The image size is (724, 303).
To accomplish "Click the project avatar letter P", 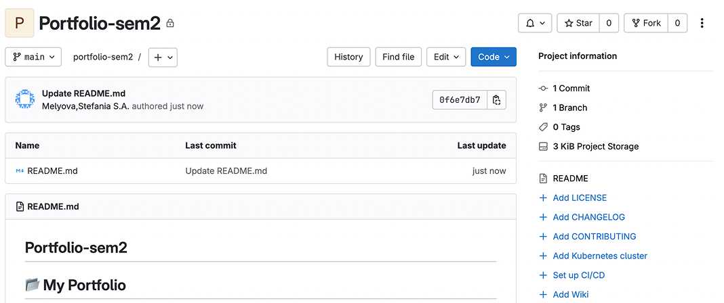I will coord(19,23).
